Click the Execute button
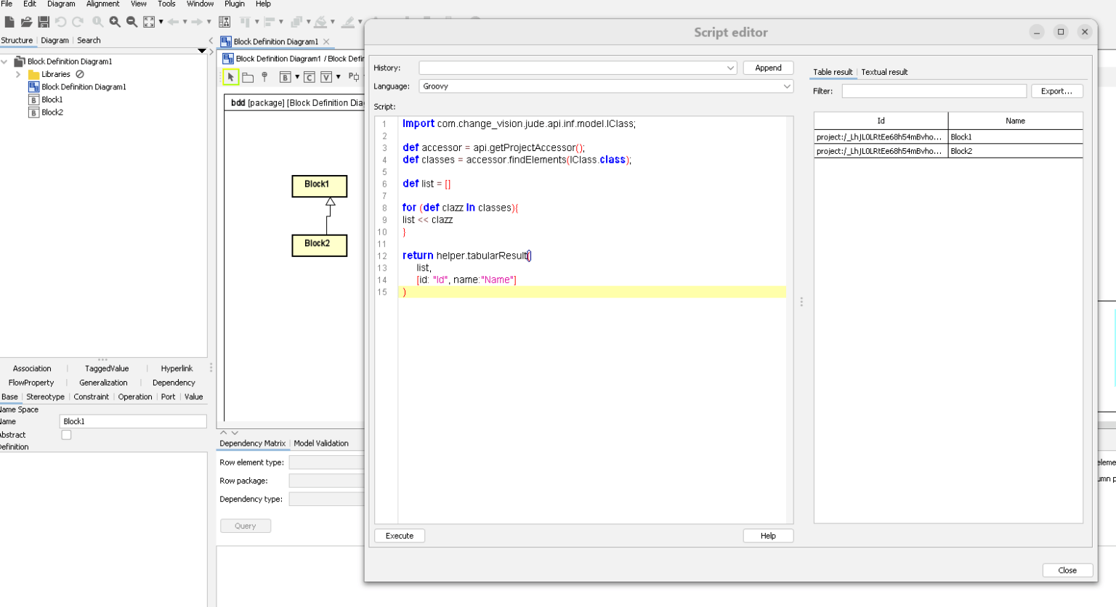Image resolution: width=1116 pixels, height=607 pixels. click(399, 535)
